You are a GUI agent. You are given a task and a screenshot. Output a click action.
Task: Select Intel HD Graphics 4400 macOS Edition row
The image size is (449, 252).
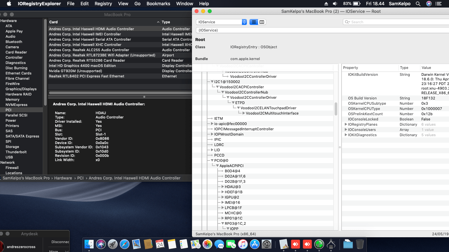click(x=120, y=66)
